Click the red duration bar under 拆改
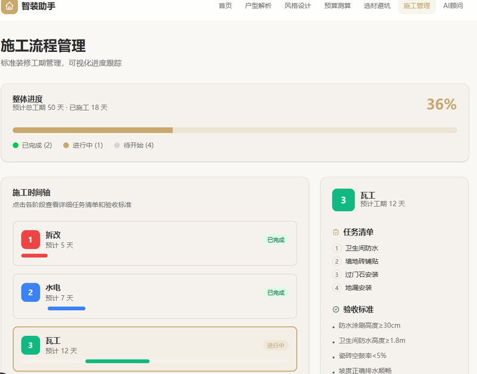477x374 pixels. tap(35, 256)
